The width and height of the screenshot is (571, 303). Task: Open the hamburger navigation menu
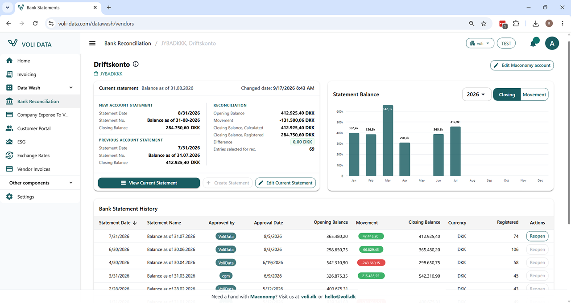click(x=92, y=43)
